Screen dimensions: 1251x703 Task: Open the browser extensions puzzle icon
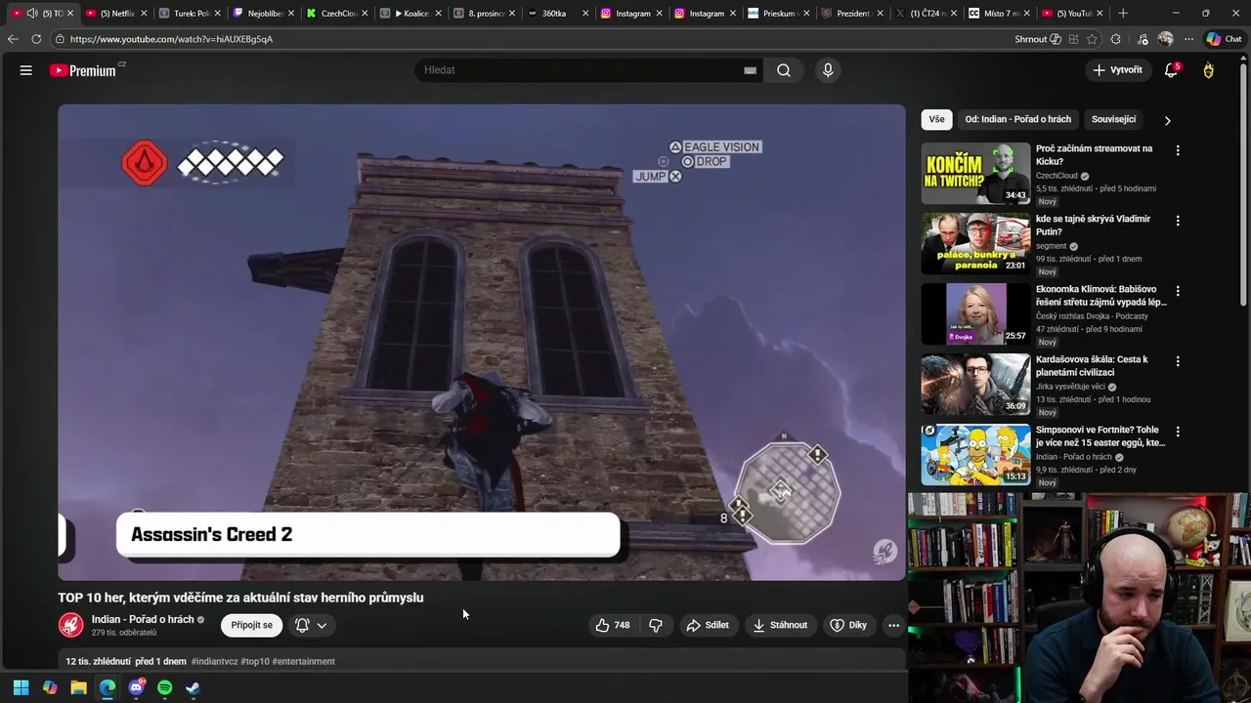(1116, 39)
